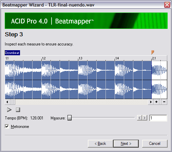Zoom out with the minus button
The height and width of the screenshot is (152, 172).
[x=164, y=102]
